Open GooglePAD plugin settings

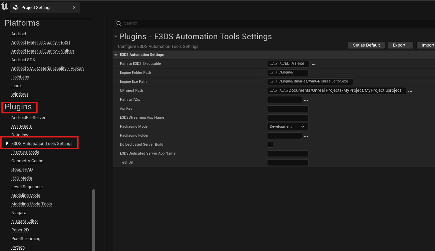22,170
